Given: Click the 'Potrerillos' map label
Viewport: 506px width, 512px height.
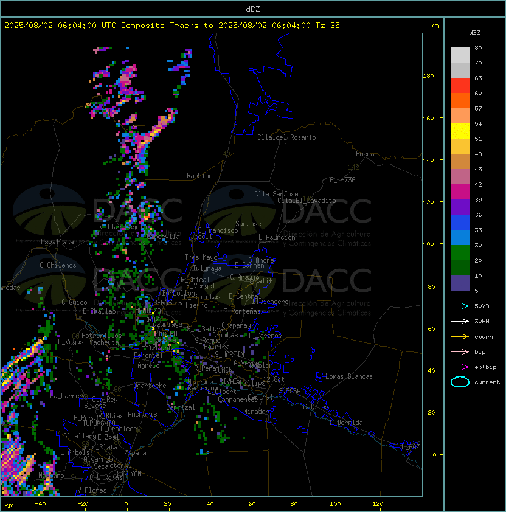Looking at the screenshot, I should coord(102,336).
